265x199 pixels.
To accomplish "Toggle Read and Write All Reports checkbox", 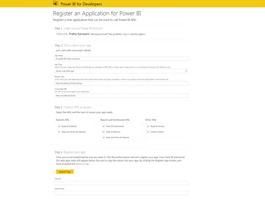I will 104,137.
